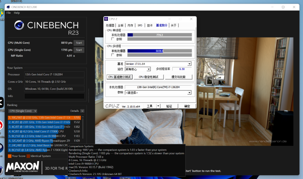Click the rendered room image in Cinebench
This screenshot has width=303, height=179.
pos(194,91)
